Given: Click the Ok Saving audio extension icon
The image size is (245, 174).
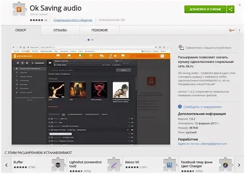Looking at the screenshot, I should click(19, 9).
